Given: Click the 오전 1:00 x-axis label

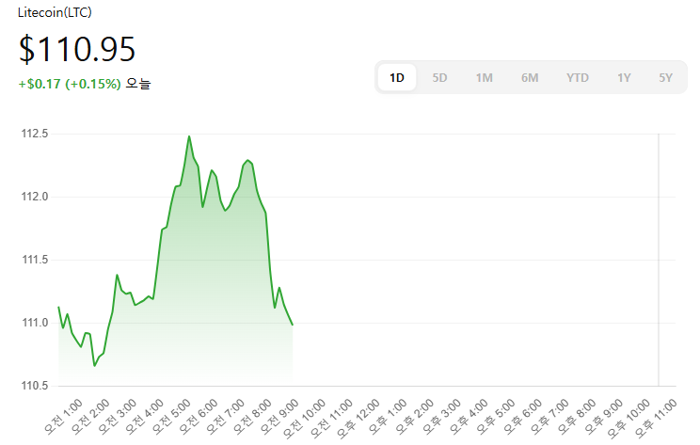Looking at the screenshot, I should pos(63,417).
